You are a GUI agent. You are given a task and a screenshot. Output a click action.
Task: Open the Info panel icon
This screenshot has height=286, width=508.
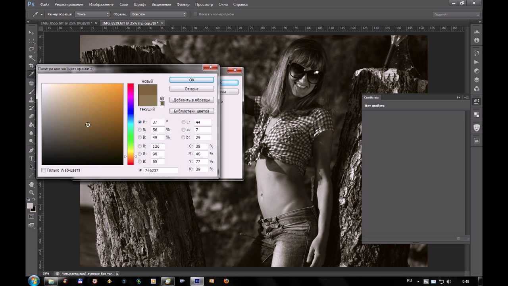tap(477, 41)
